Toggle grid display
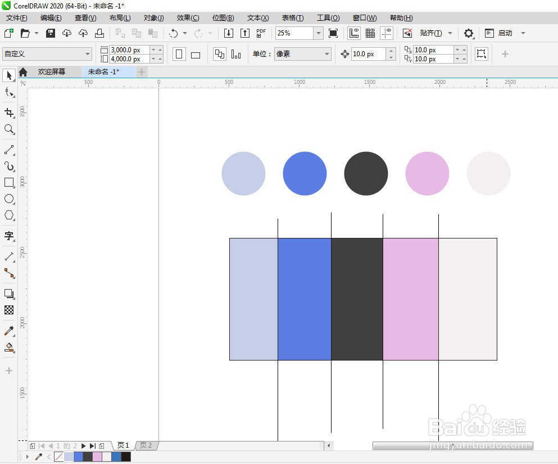 point(370,33)
